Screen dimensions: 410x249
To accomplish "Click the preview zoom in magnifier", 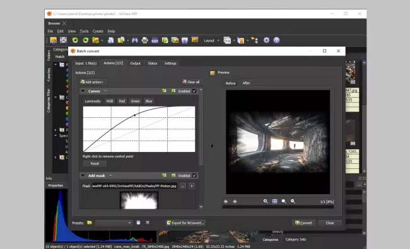I will tap(266, 201).
